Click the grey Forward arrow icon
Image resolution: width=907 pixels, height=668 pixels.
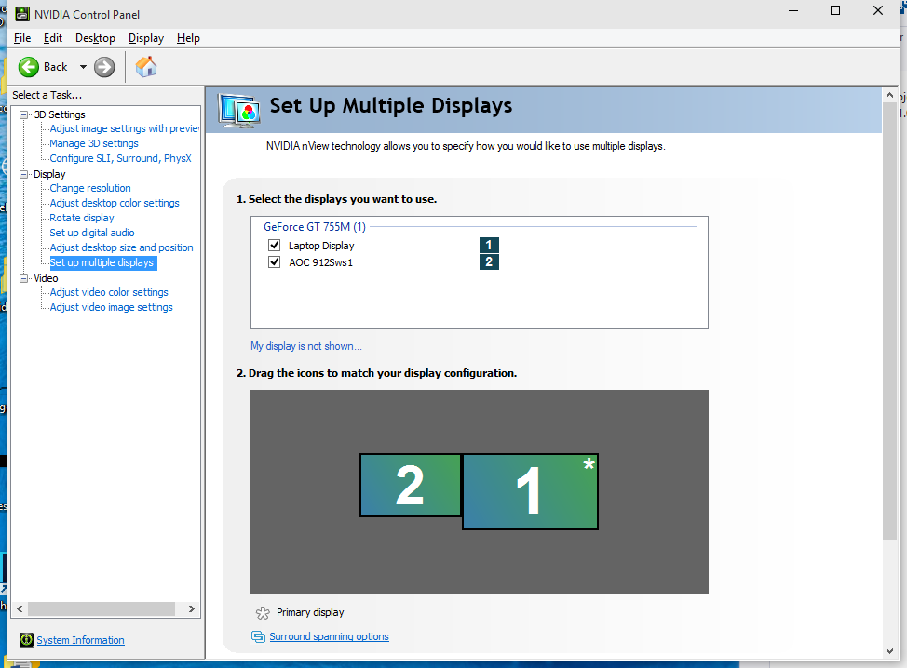tap(104, 67)
